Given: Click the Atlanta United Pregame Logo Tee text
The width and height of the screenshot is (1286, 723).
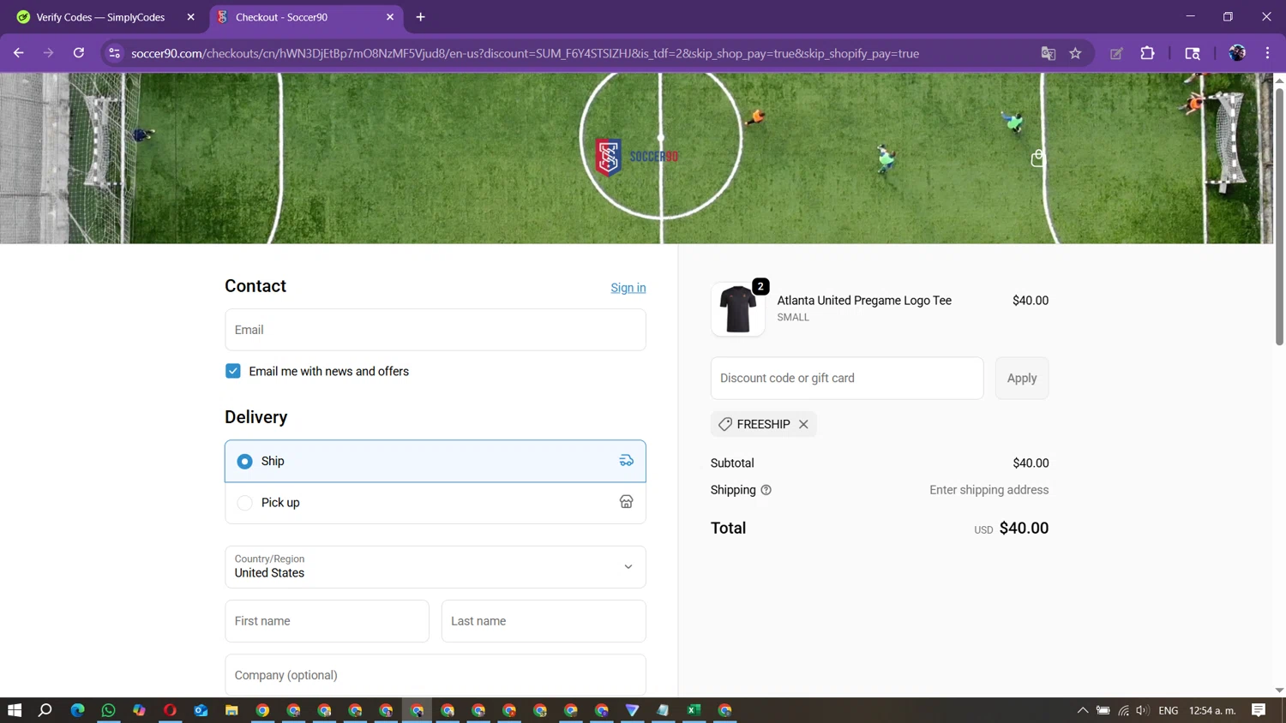Looking at the screenshot, I should coord(864,301).
